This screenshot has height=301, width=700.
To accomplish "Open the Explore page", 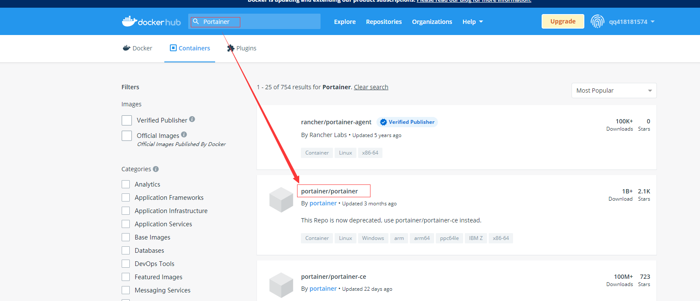I will pos(345,22).
